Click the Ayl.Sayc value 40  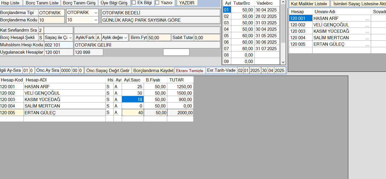[132, 112]
